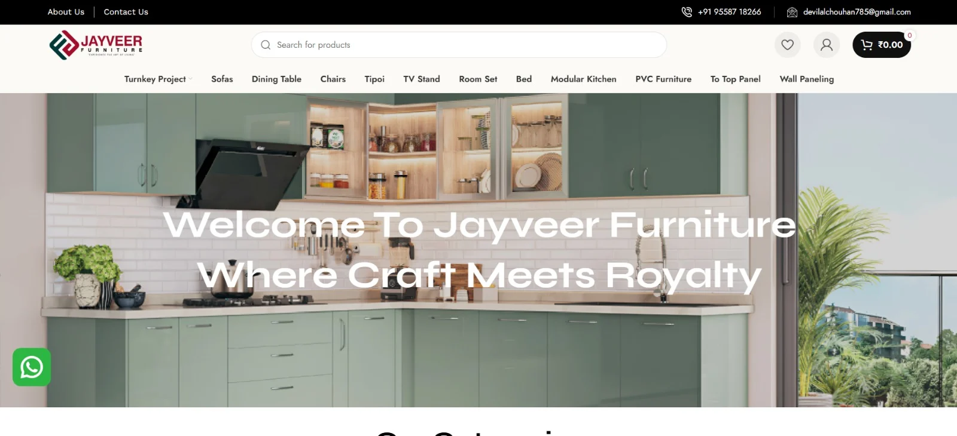Select PVC Furniture in the navigation
Image resolution: width=957 pixels, height=436 pixels.
click(x=663, y=79)
